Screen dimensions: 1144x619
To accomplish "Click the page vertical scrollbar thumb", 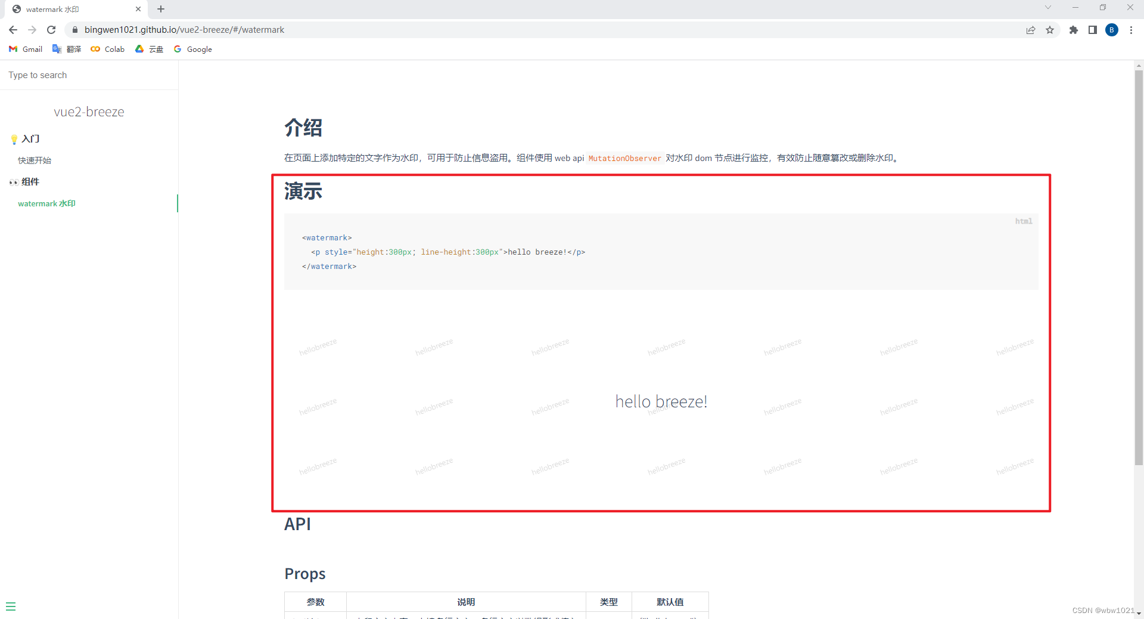I will coord(1139,267).
